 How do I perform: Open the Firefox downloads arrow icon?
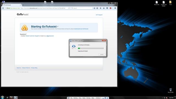pos(101,8)
